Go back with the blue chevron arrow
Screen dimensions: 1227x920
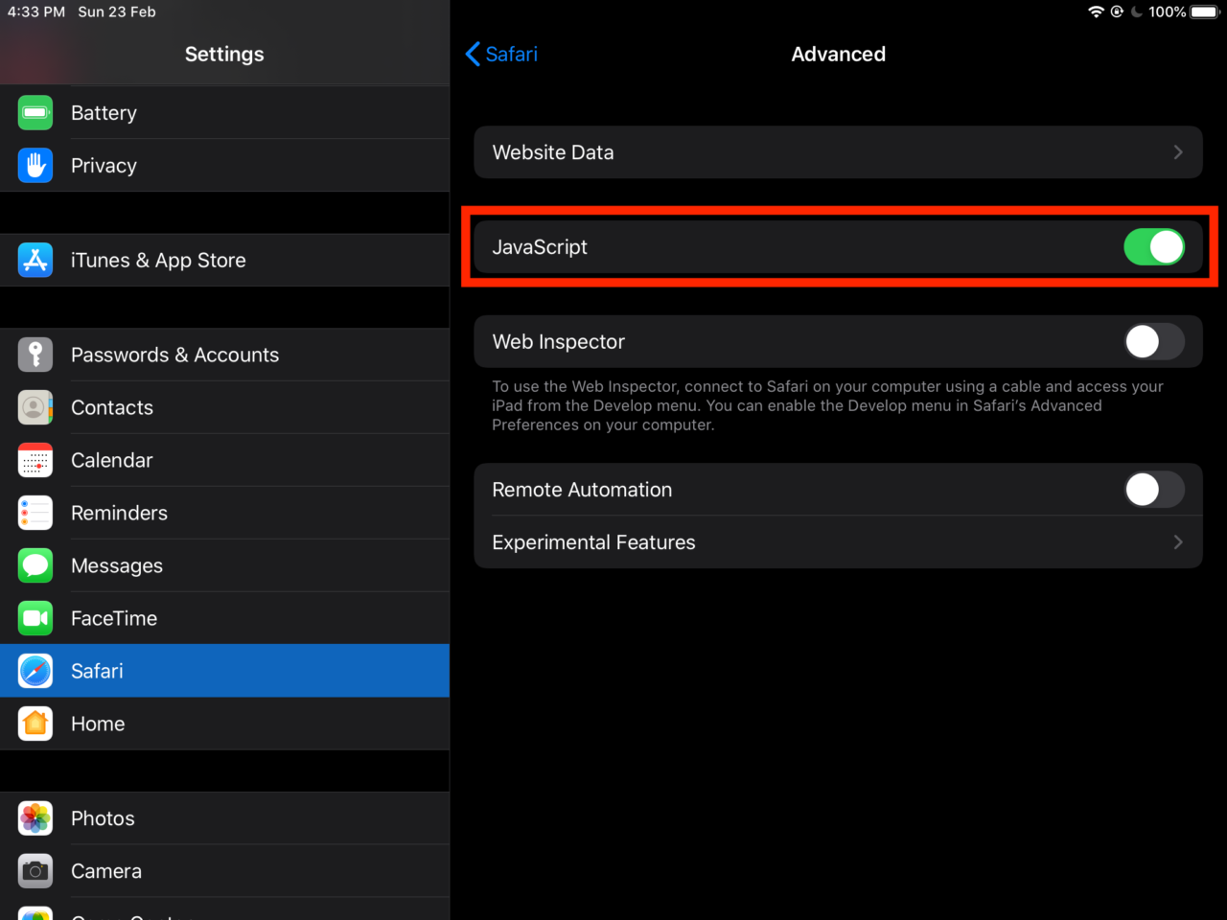tap(473, 55)
